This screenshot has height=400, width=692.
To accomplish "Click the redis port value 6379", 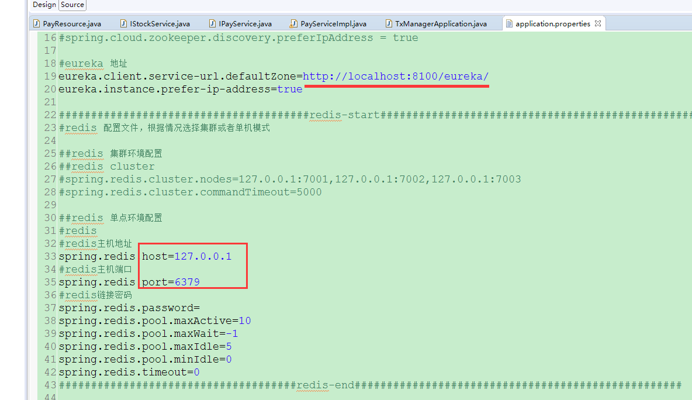I will pos(187,282).
